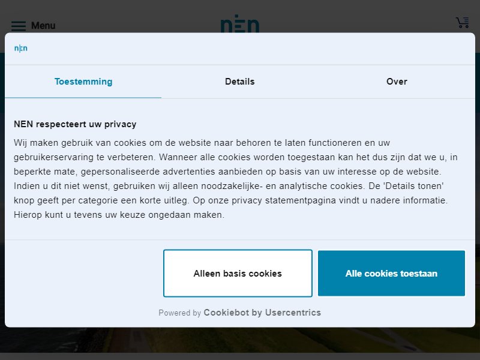Click the Menu label in header

click(x=43, y=25)
